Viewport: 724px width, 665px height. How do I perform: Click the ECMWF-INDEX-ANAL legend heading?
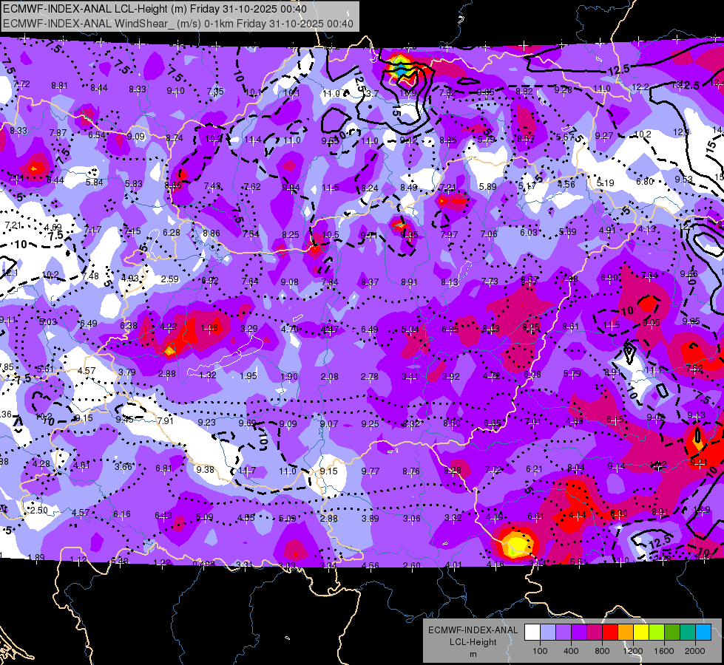pos(473,630)
